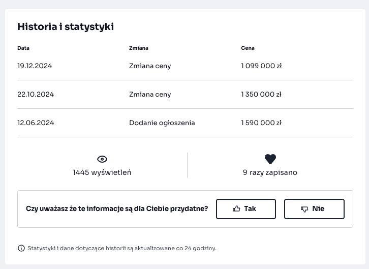369x269 pixels.
Task: Click the heart saved icon
Action: [x=270, y=159]
